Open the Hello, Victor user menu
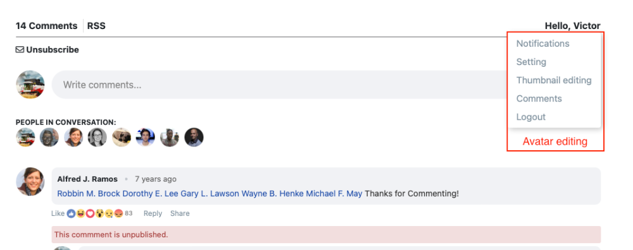 coord(572,26)
